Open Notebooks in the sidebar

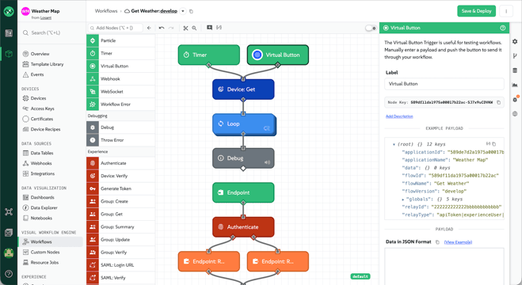pyautogui.click(x=41, y=218)
